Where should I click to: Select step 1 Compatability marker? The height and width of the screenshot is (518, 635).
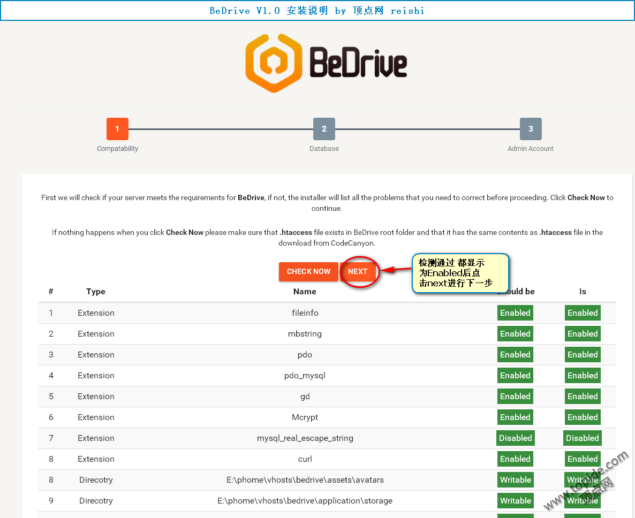pyautogui.click(x=117, y=128)
